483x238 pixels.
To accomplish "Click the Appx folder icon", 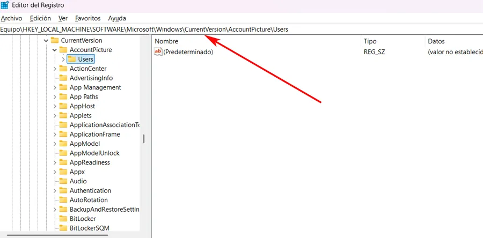I will (x=63, y=172).
